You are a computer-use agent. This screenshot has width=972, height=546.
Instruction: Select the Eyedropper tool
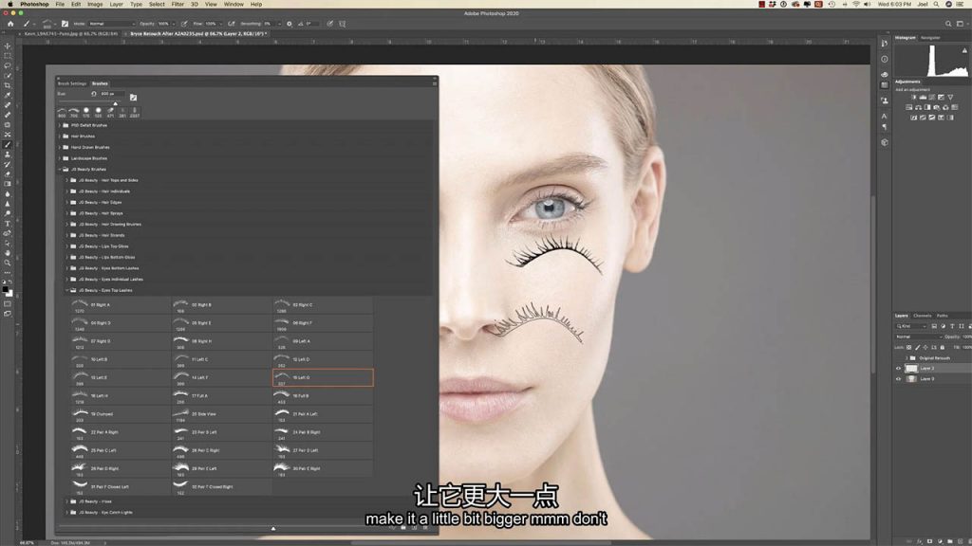pos(8,96)
